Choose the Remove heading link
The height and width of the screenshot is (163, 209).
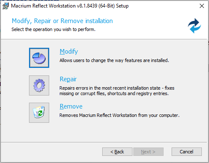pyautogui.click(x=71, y=106)
